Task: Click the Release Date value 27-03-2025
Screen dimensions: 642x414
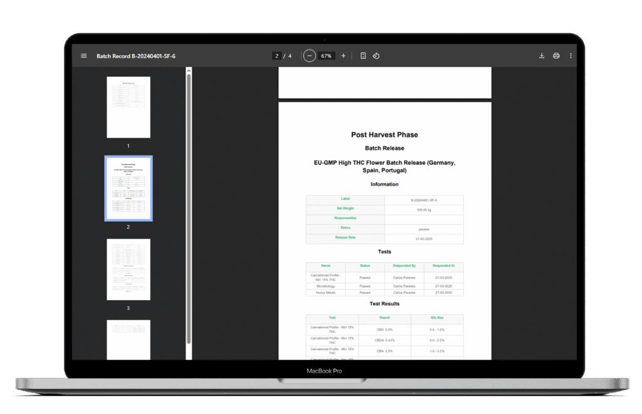Action: tap(424, 239)
